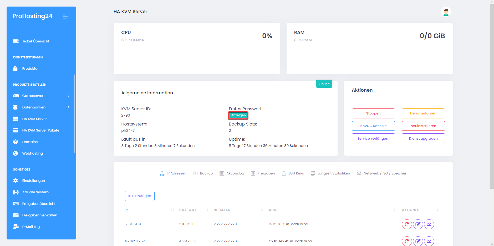Screen dimensions: 494x246
Task: Expand the Datenbanken submenu chevron
Action: [x=69, y=107]
